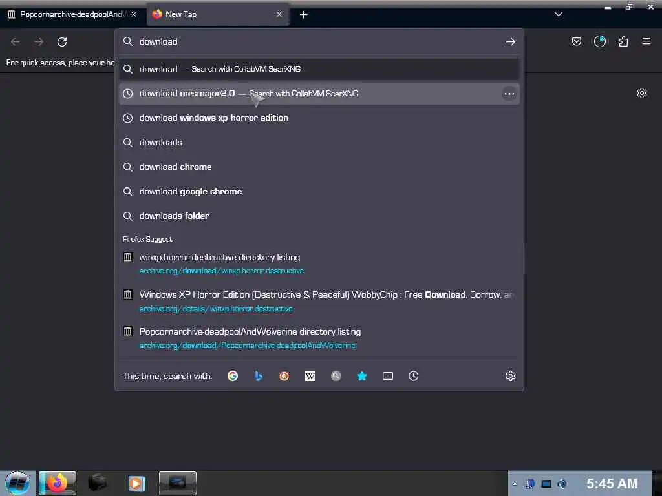Search in Bookmarks star icon
The image size is (662, 496).
point(362,376)
